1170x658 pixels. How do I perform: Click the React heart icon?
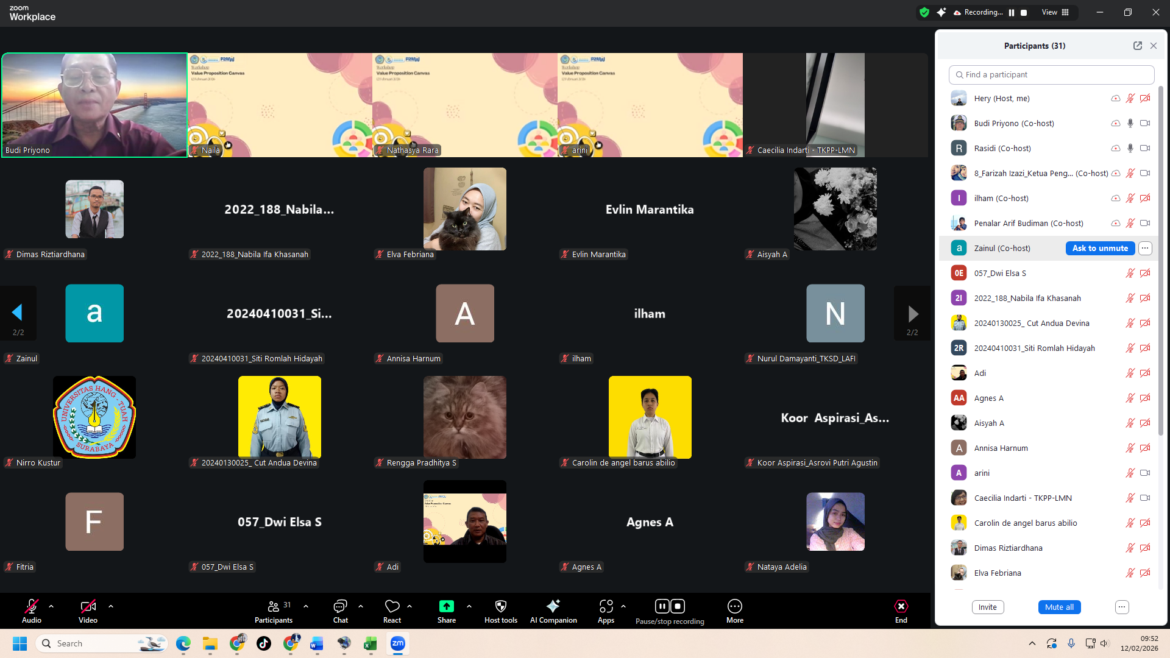(x=392, y=607)
